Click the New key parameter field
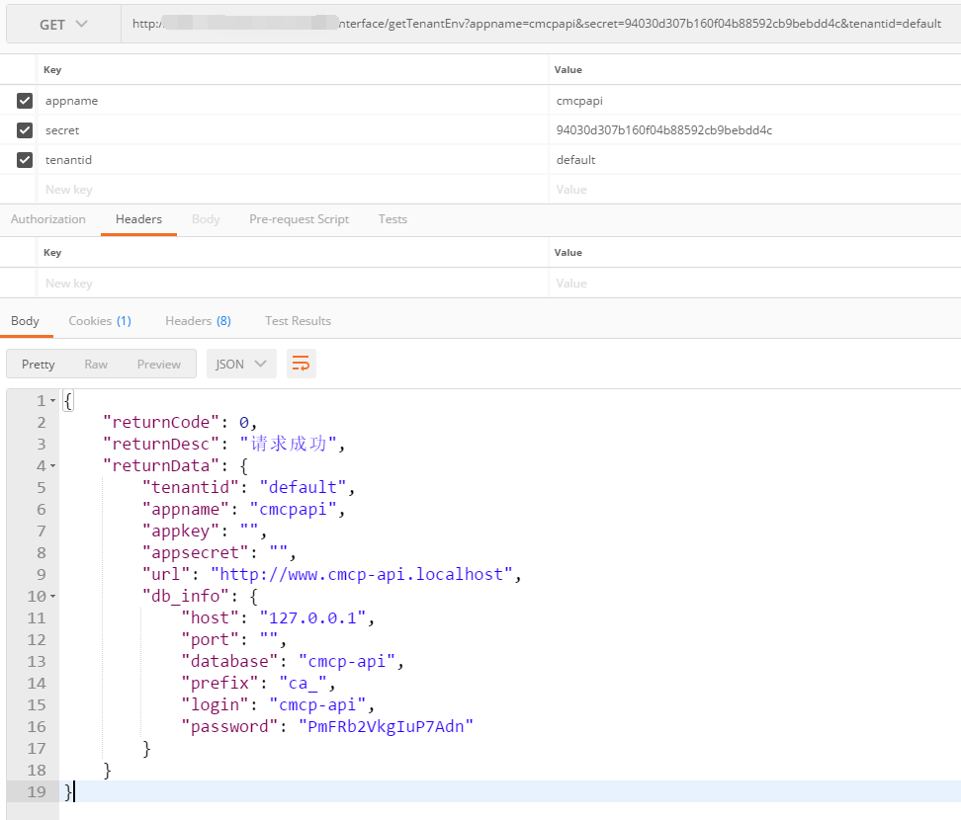 pos(292,190)
